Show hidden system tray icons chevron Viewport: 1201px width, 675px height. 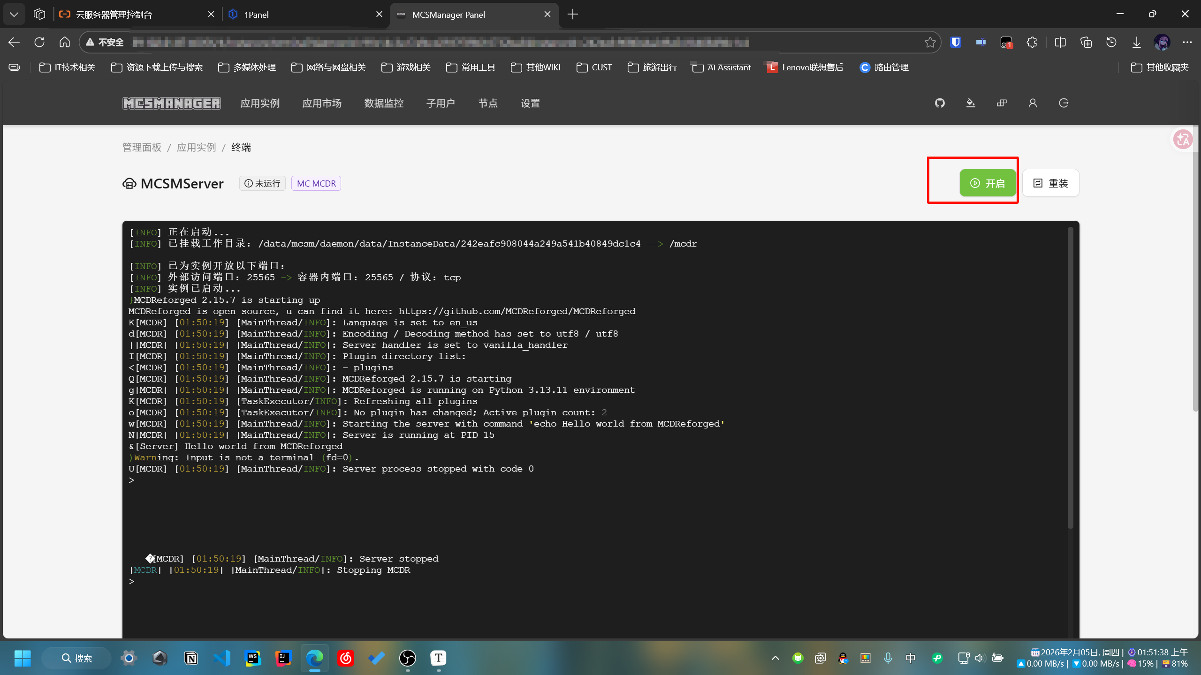click(x=775, y=658)
